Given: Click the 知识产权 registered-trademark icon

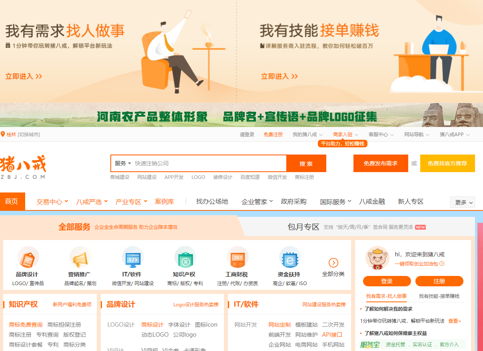Looking at the screenshot, I should (185, 257).
